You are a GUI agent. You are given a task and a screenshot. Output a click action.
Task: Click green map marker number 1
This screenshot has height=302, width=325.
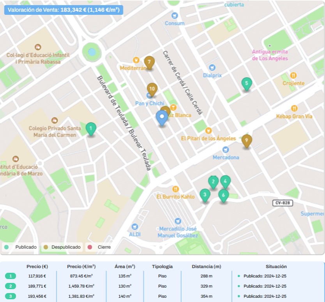tap(91, 128)
